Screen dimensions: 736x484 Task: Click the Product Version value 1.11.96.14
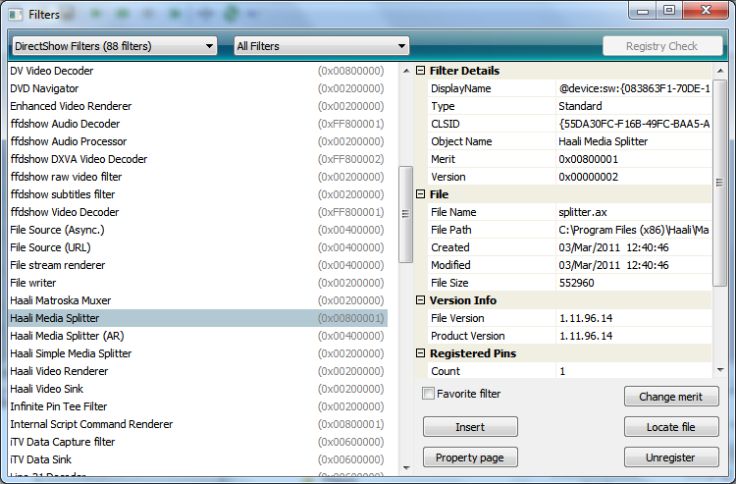634,336
